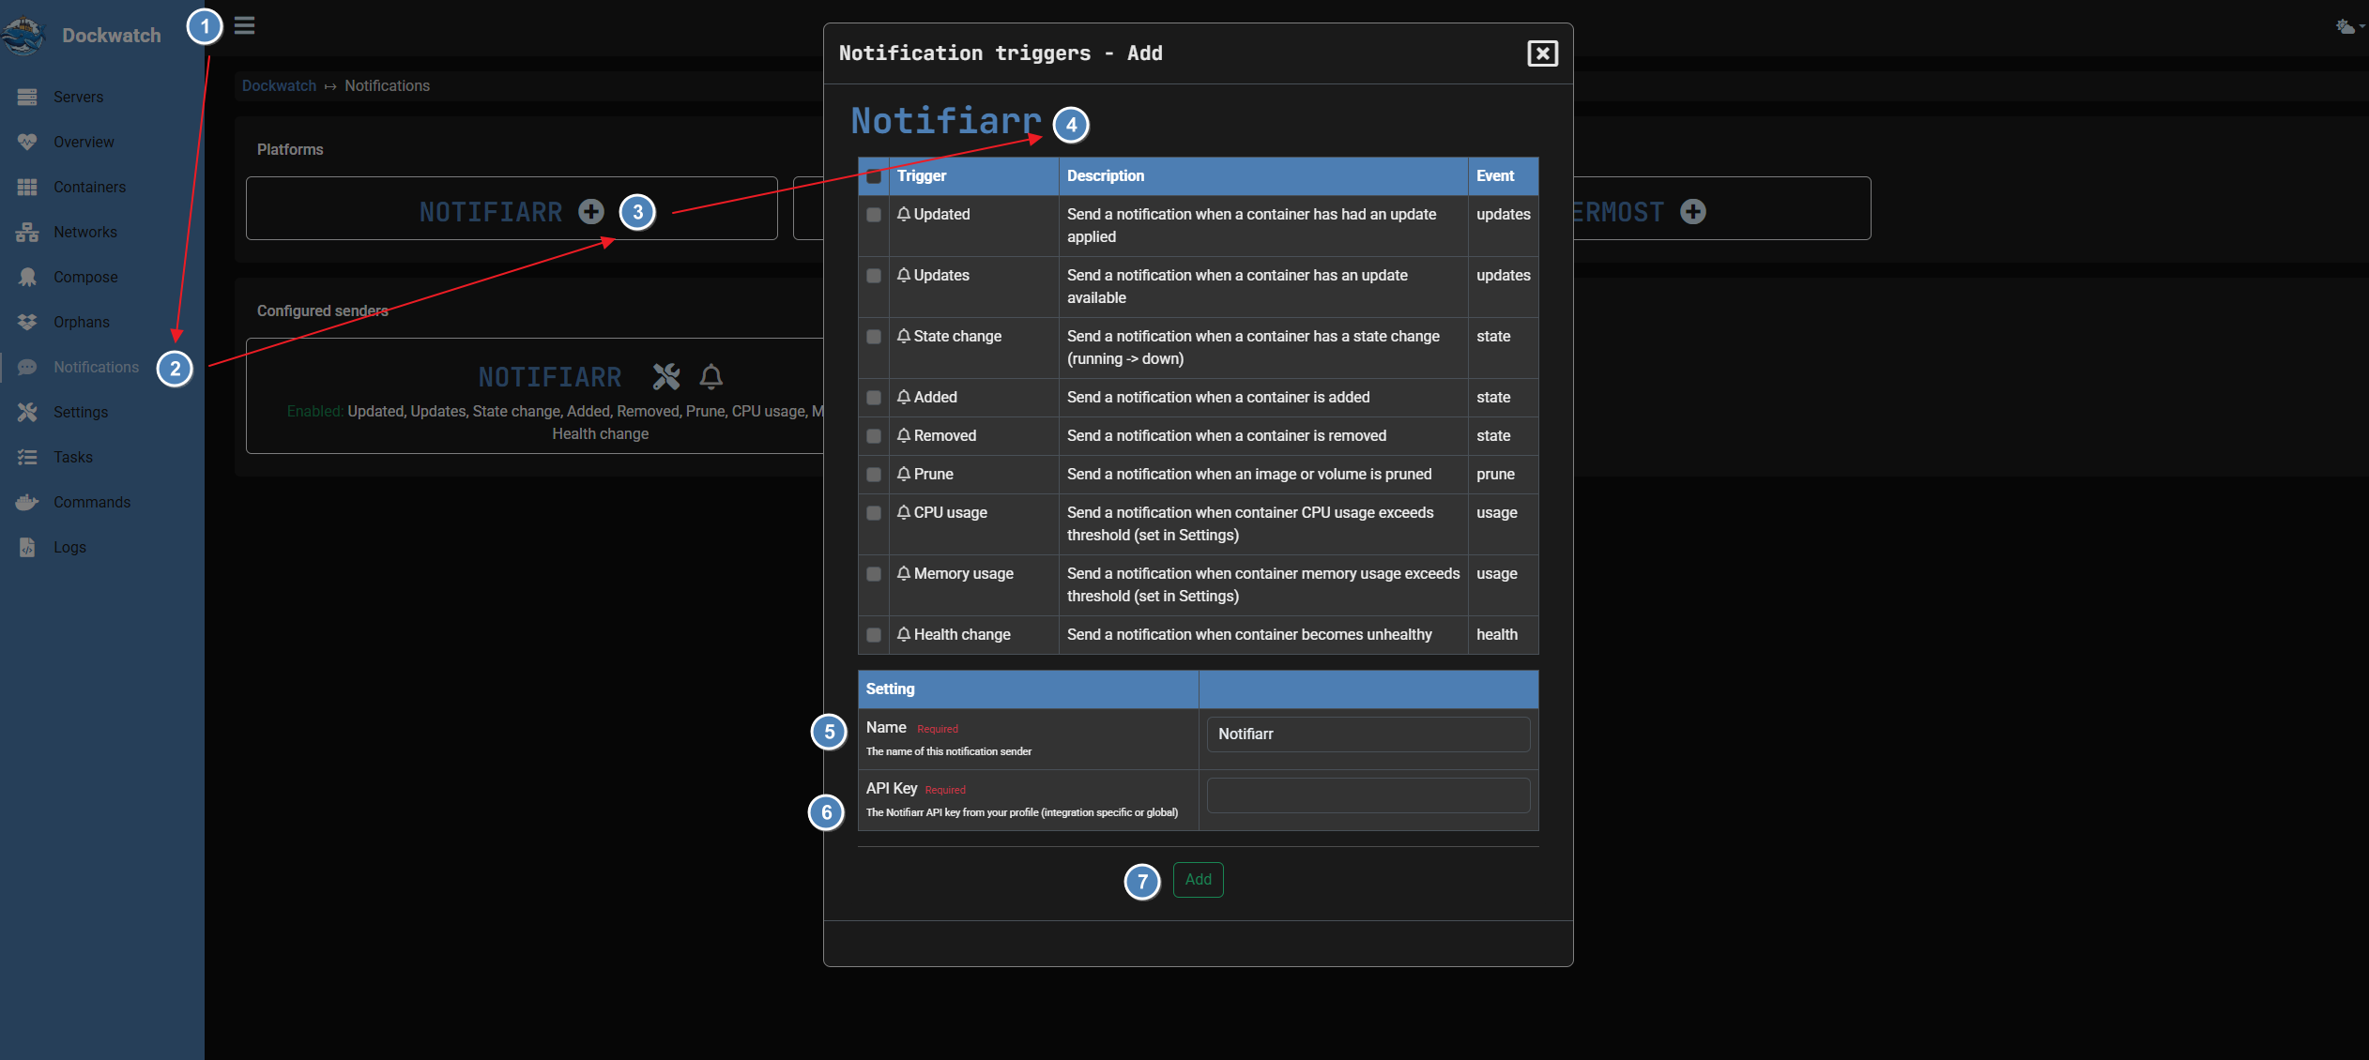
Task: Click the Dockwatch logo image
Action: pyautogui.click(x=24, y=36)
